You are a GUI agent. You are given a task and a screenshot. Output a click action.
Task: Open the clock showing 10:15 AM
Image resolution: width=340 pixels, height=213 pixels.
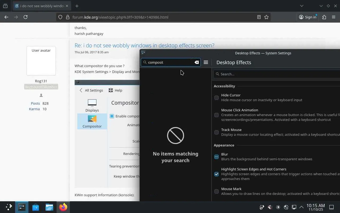(316, 207)
